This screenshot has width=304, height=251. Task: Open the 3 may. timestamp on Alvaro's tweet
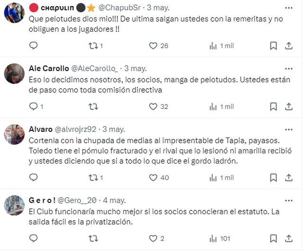(x=114, y=129)
